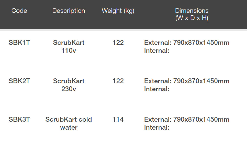247x146 pixels.
Task: Click the ScrubKart 230v description
Action: 69,85
